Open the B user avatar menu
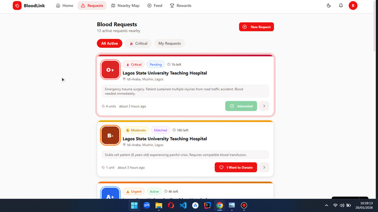The image size is (378, 212). pos(353,6)
